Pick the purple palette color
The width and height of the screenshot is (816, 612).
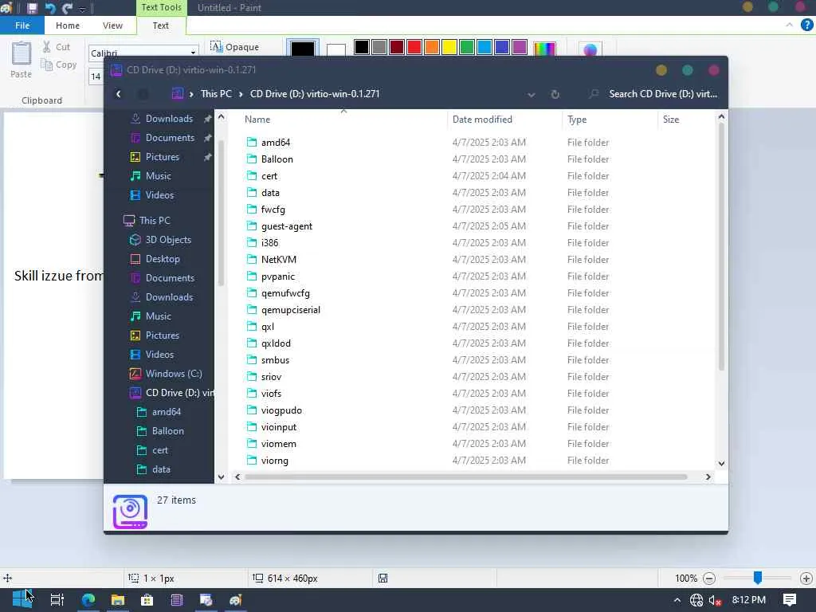(520, 47)
